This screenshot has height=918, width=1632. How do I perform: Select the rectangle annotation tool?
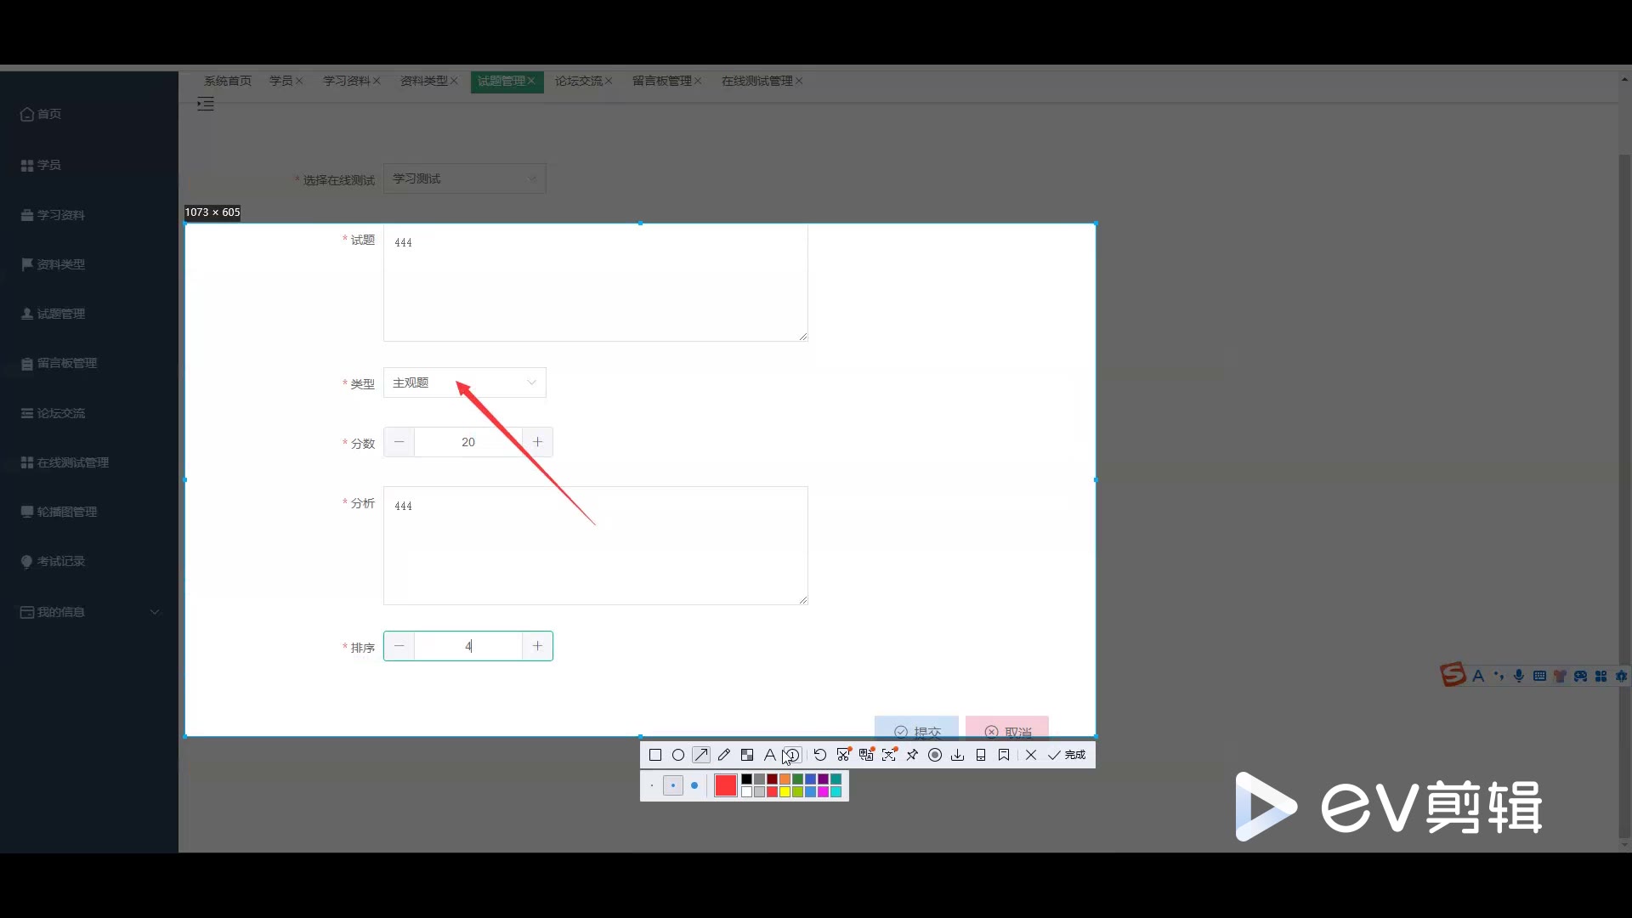(655, 755)
